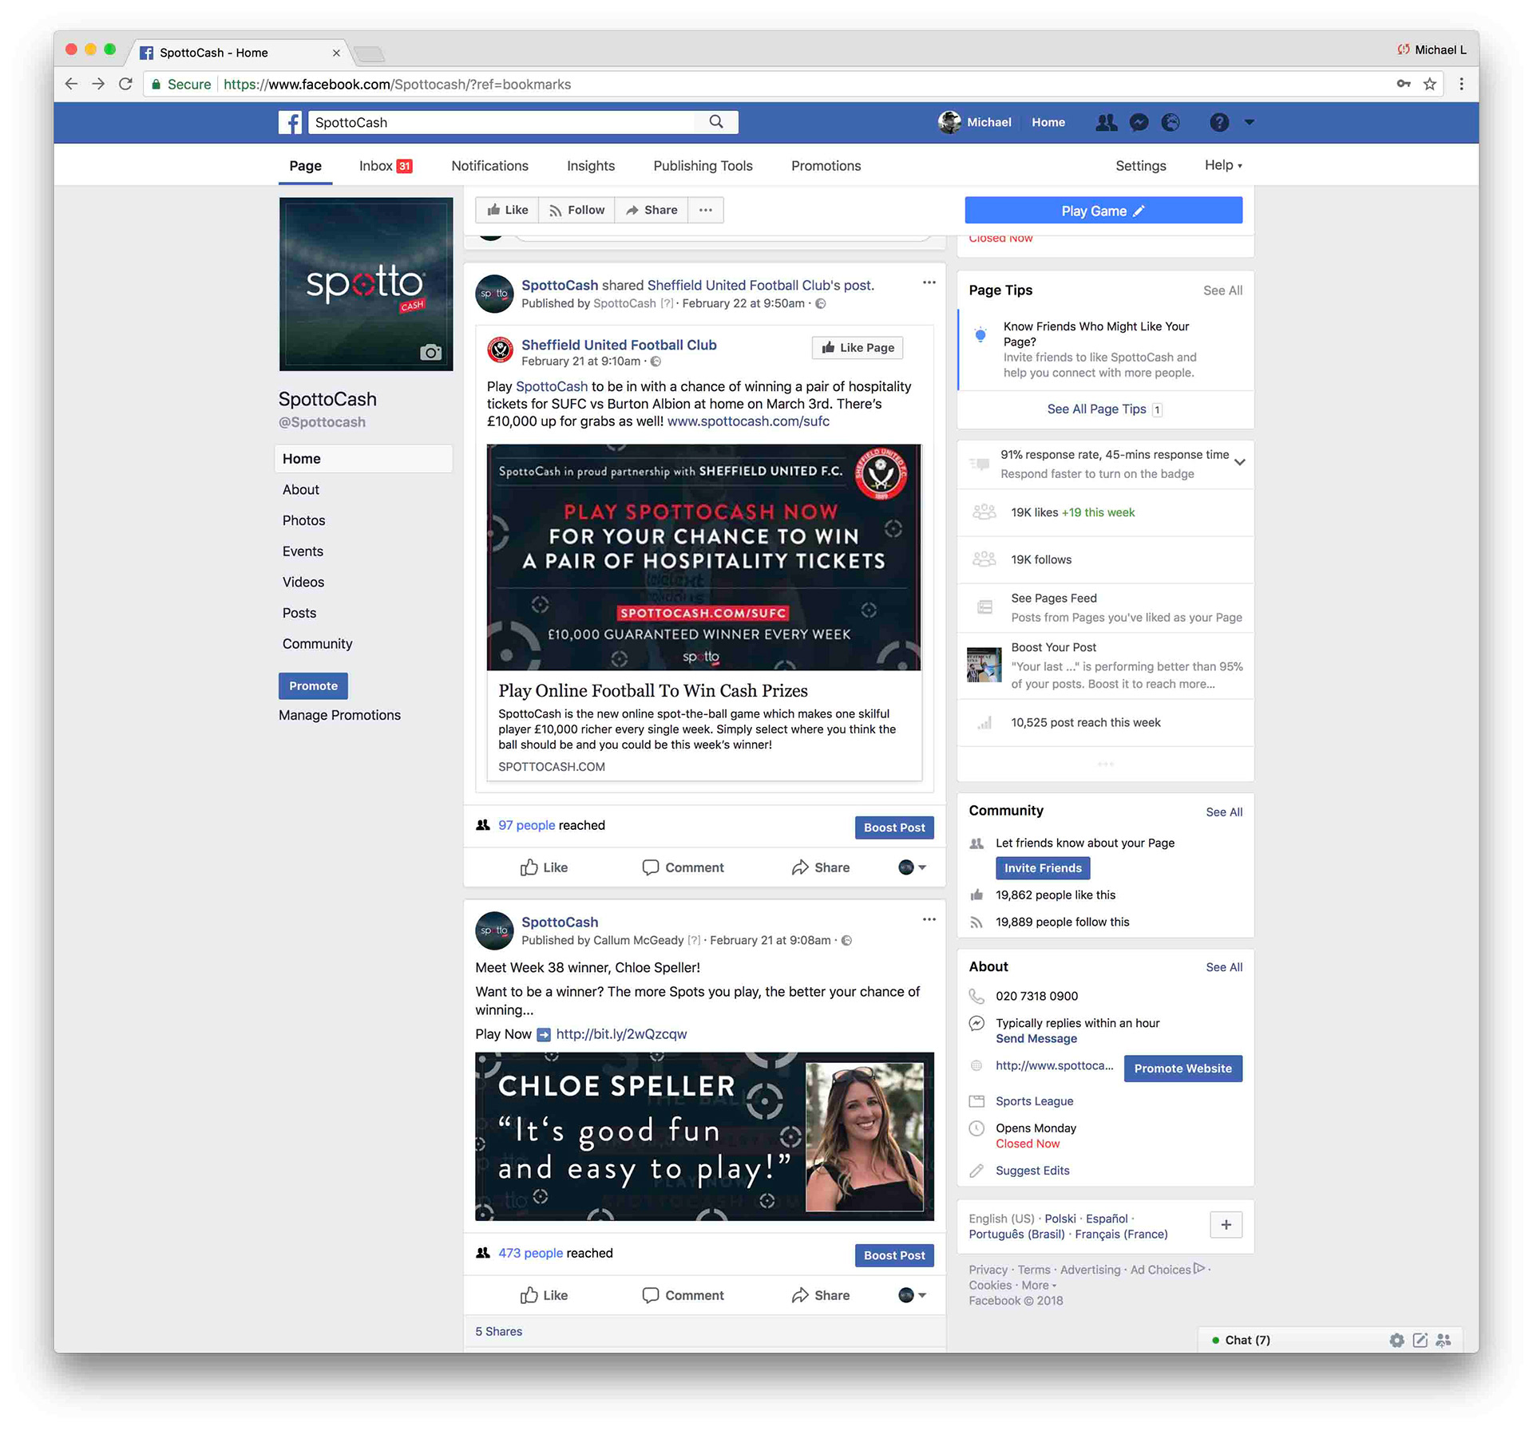Image resolution: width=1533 pixels, height=1430 pixels.
Task: Open Friend Requests icon in top bar
Action: point(1106,122)
